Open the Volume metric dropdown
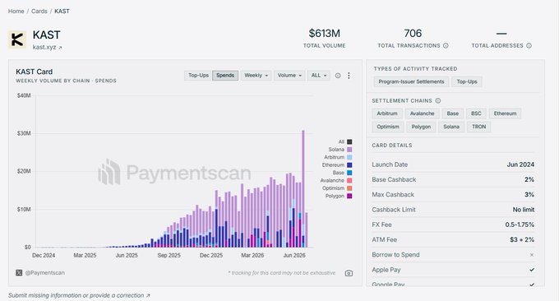The width and height of the screenshot is (559, 301). pyautogui.click(x=289, y=76)
